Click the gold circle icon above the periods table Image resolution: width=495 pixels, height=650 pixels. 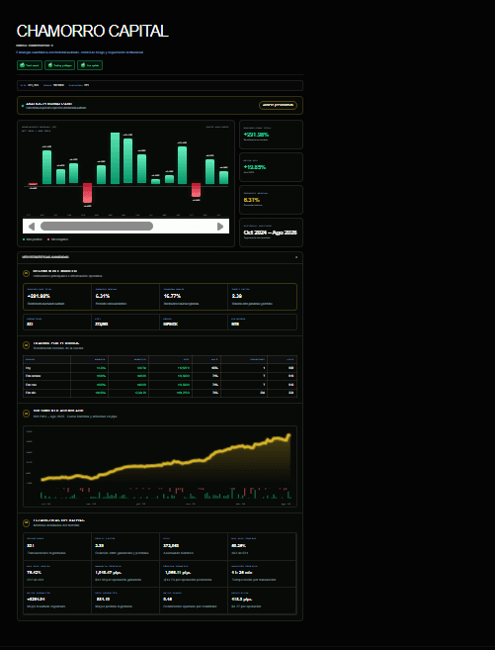26,345
